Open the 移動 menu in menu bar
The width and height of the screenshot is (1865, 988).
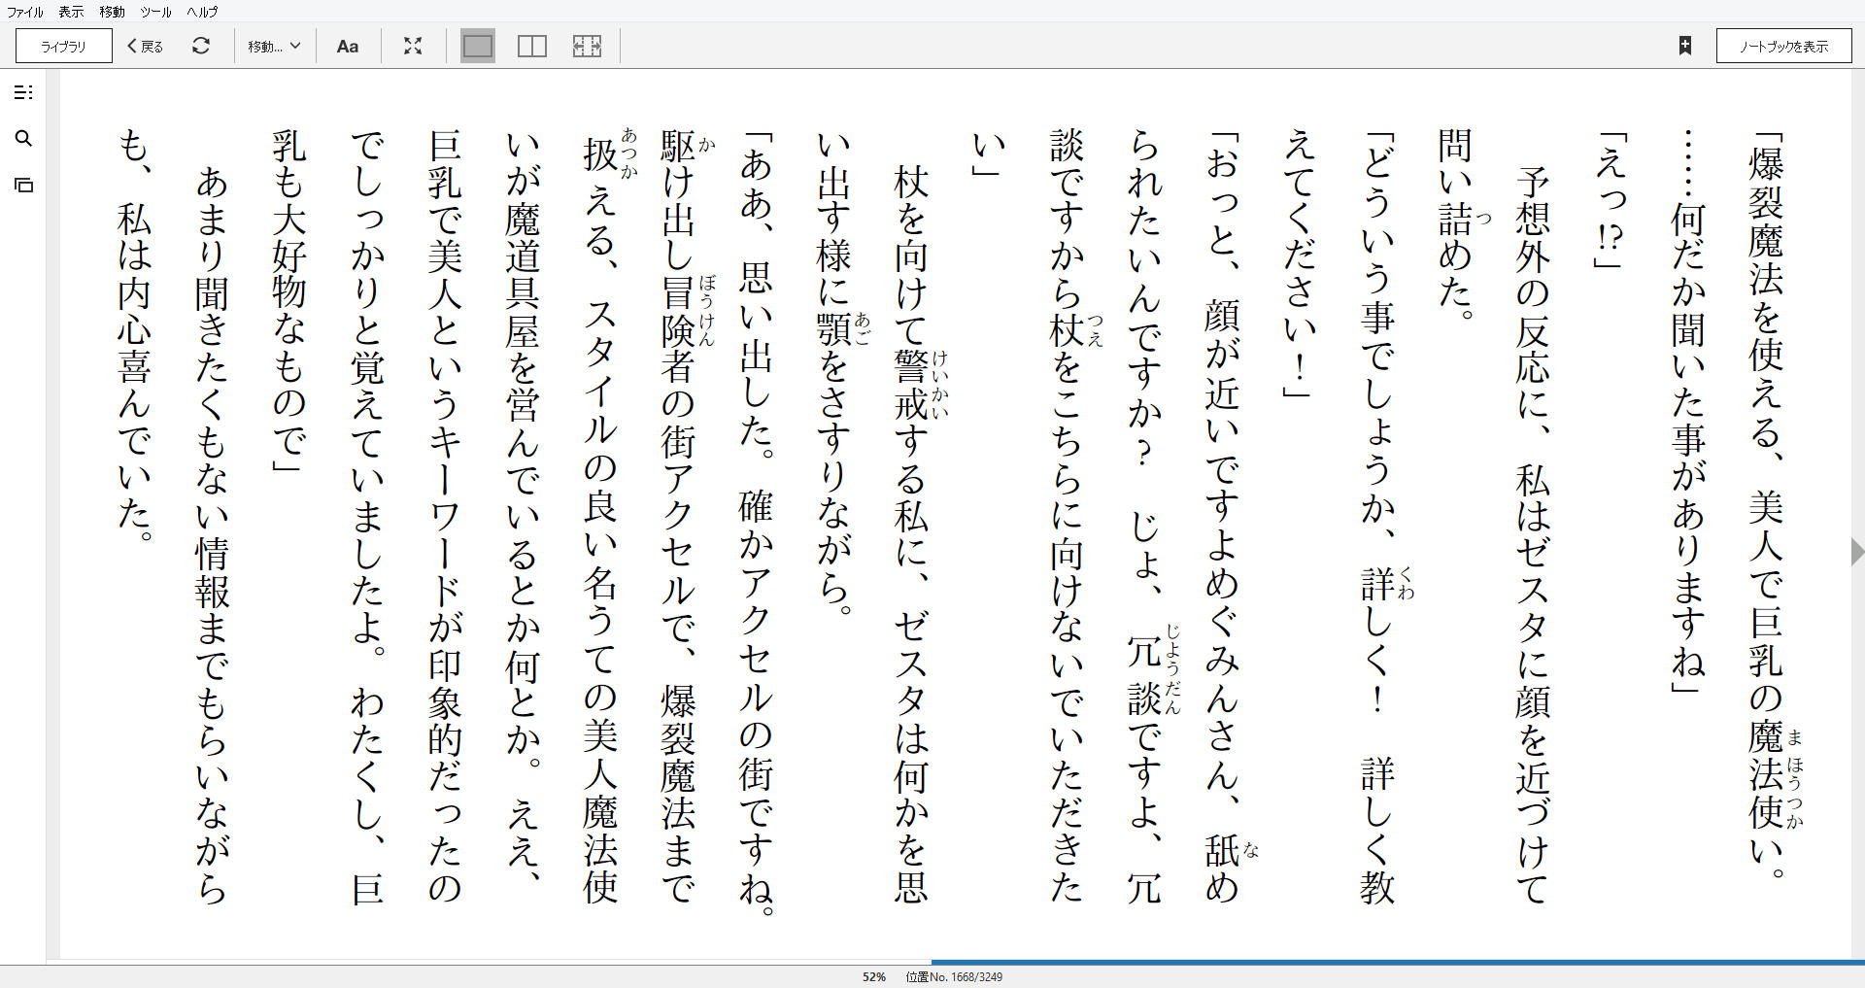(x=112, y=12)
